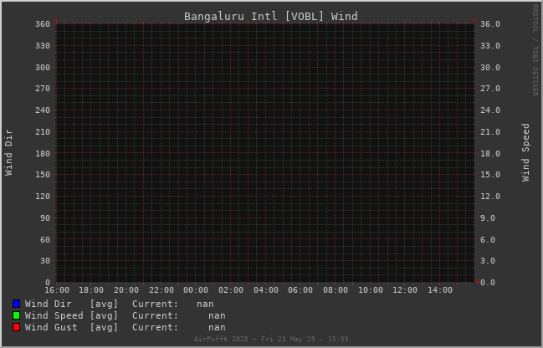The height and width of the screenshot is (348, 543).
Task: Click the chart title Bangaluru Intl [VOBL] Wind
Action: point(271,16)
